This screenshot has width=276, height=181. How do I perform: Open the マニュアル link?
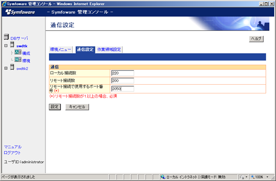point(12,147)
